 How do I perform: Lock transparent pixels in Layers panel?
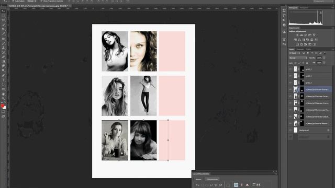pos(295,63)
